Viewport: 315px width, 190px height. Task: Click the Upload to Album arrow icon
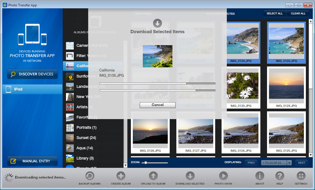point(153,176)
